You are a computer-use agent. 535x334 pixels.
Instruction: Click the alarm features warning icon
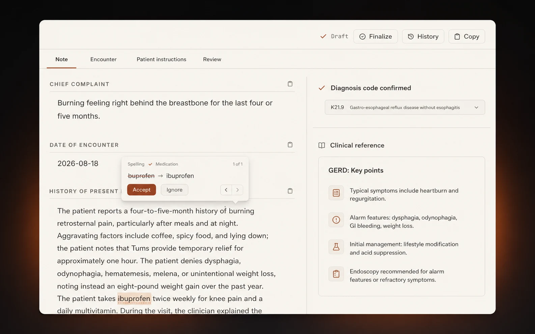pos(336,220)
